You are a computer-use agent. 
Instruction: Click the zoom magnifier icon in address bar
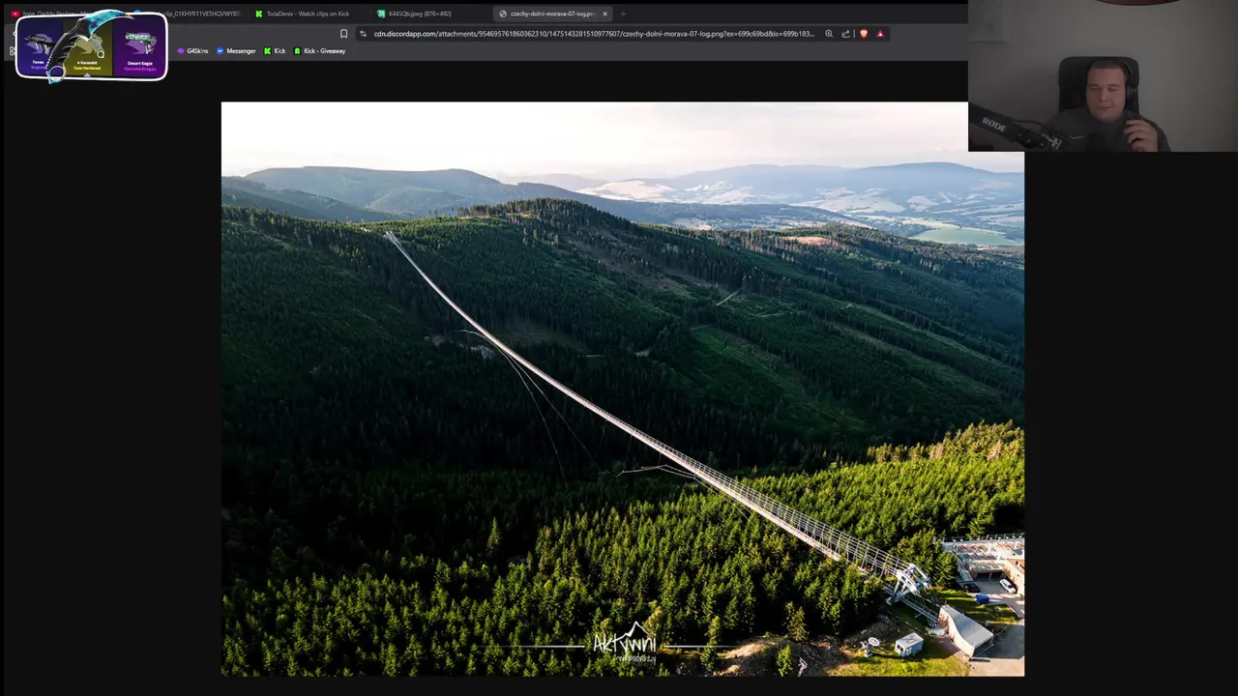tap(829, 34)
